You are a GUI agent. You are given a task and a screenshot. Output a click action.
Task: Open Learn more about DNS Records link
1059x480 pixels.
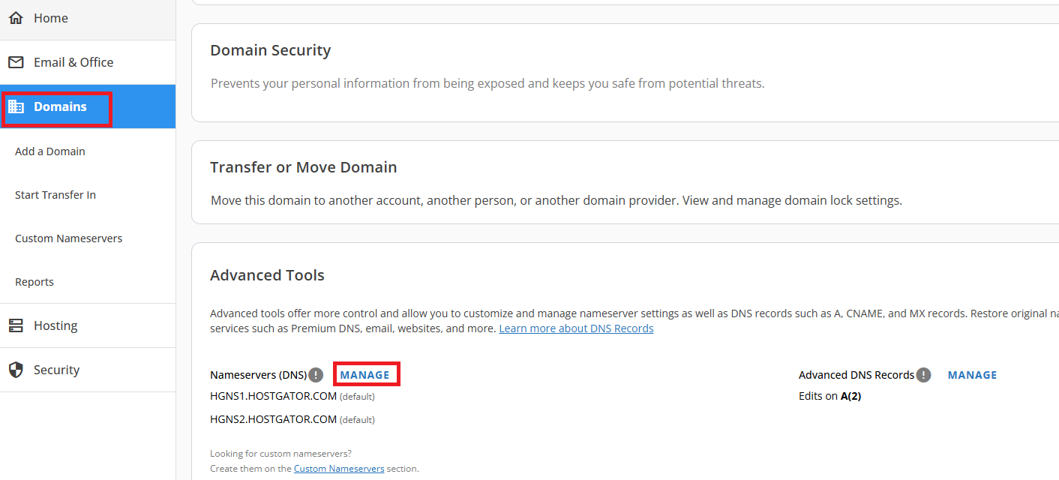click(576, 328)
